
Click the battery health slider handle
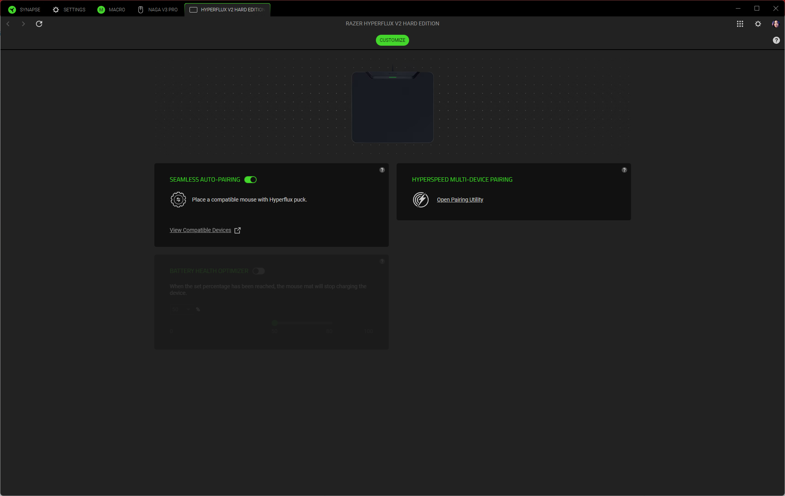click(275, 323)
